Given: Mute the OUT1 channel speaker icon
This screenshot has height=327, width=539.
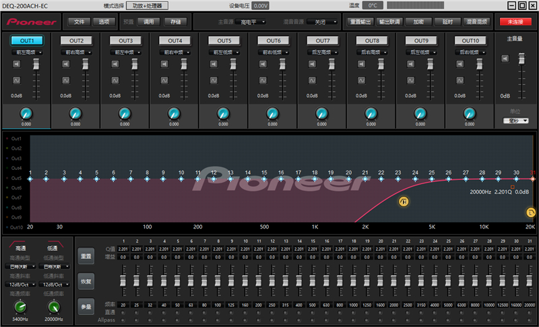Looking at the screenshot, I should coord(17,65).
